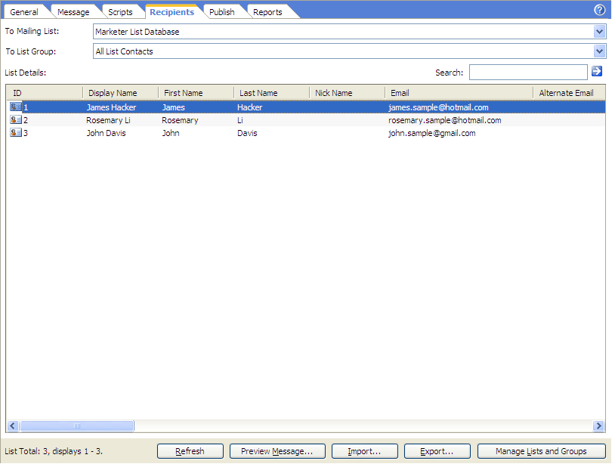Viewport: 612px width, 464px height.
Task: Click contact icon for Rosemary Li row
Action: pyautogui.click(x=16, y=120)
